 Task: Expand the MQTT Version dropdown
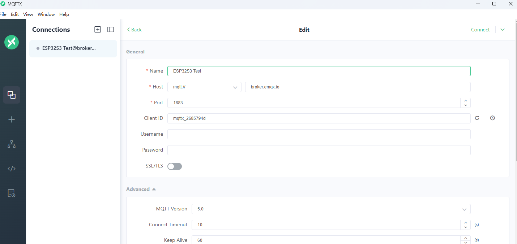tap(331, 209)
